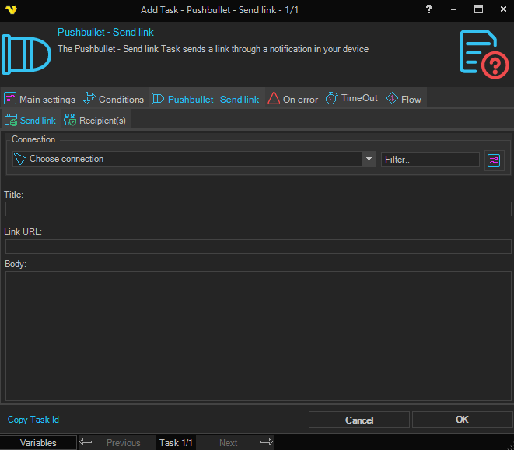Screen dimensions: 514x450
Task: Open the On error tab
Action: pyautogui.click(x=293, y=99)
